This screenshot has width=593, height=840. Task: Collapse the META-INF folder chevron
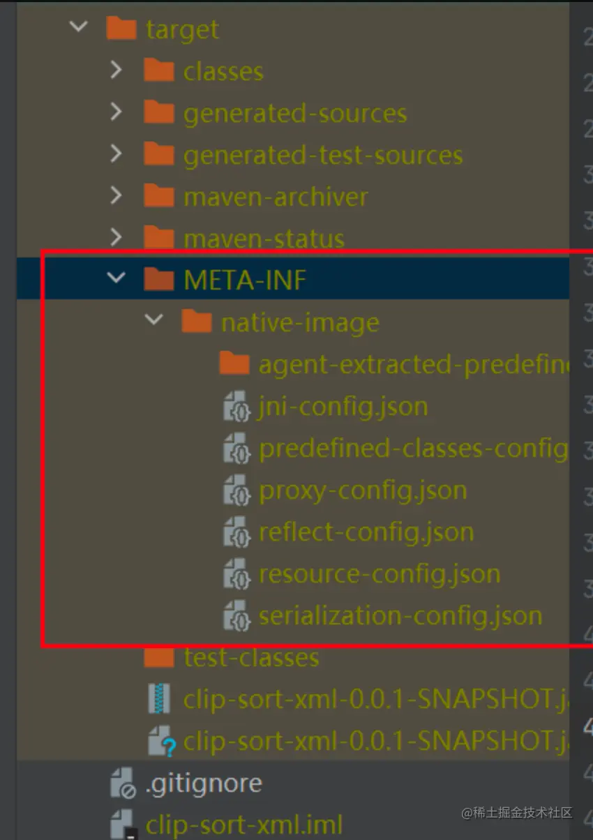tap(116, 278)
